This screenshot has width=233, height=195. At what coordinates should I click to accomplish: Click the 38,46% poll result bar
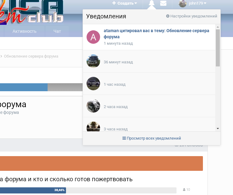coord(32,190)
